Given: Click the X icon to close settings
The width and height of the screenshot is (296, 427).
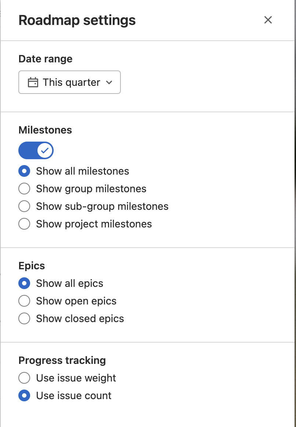Looking at the screenshot, I should (268, 20).
